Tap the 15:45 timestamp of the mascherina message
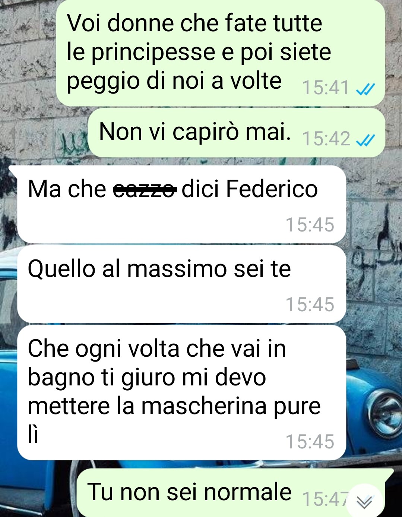 pos(310,442)
